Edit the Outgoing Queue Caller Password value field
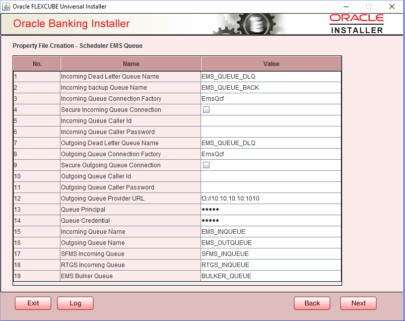Screen dimensions: 405x321 pos(271,187)
